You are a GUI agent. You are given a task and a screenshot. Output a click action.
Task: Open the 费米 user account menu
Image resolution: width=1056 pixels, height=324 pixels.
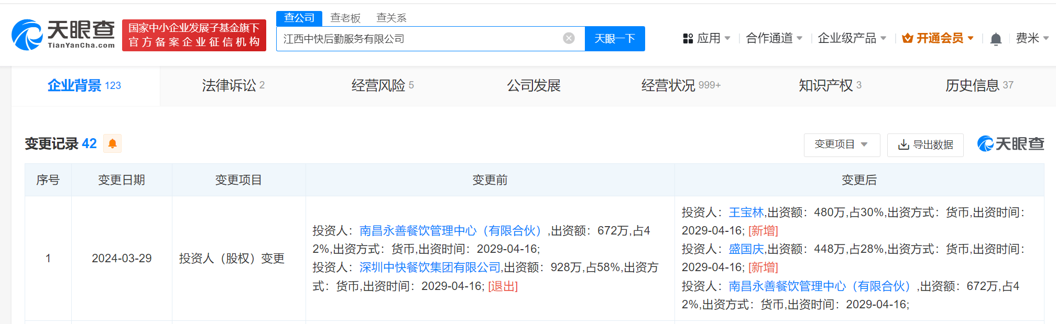1031,38
